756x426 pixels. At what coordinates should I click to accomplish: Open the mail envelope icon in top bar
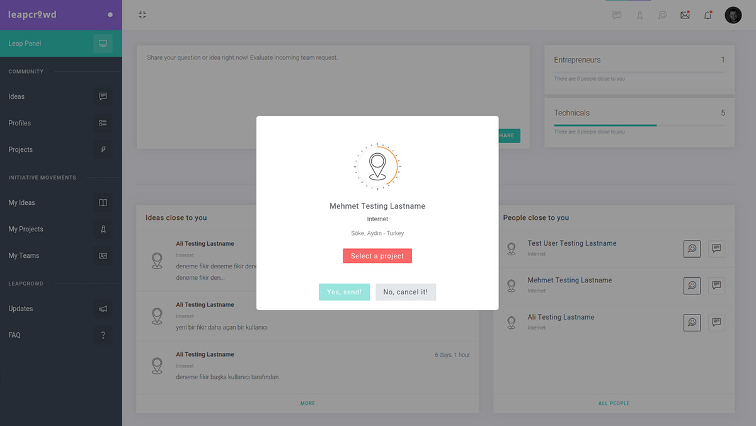(685, 15)
